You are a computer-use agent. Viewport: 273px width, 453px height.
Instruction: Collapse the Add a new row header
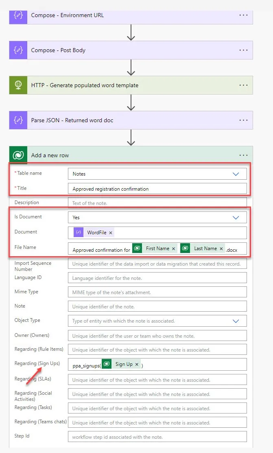coord(131,155)
